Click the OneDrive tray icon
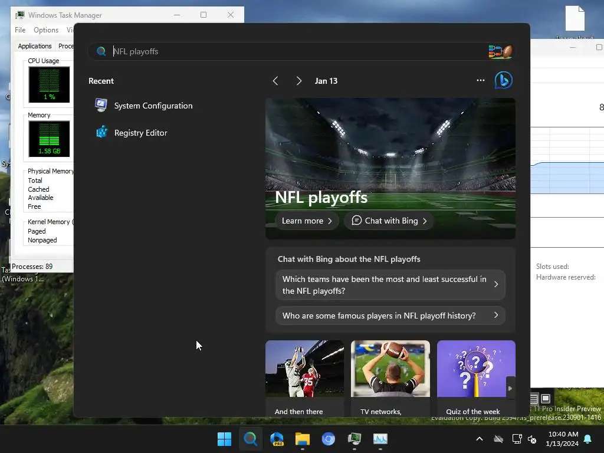The height and width of the screenshot is (453, 604). pyautogui.click(x=498, y=439)
